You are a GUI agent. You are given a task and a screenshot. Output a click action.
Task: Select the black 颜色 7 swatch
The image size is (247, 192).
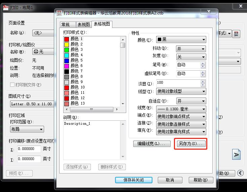point(67,71)
